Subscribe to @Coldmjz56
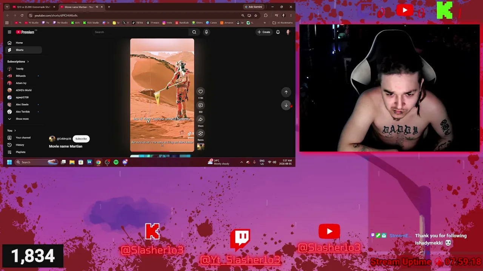The image size is (483, 271). [81, 139]
